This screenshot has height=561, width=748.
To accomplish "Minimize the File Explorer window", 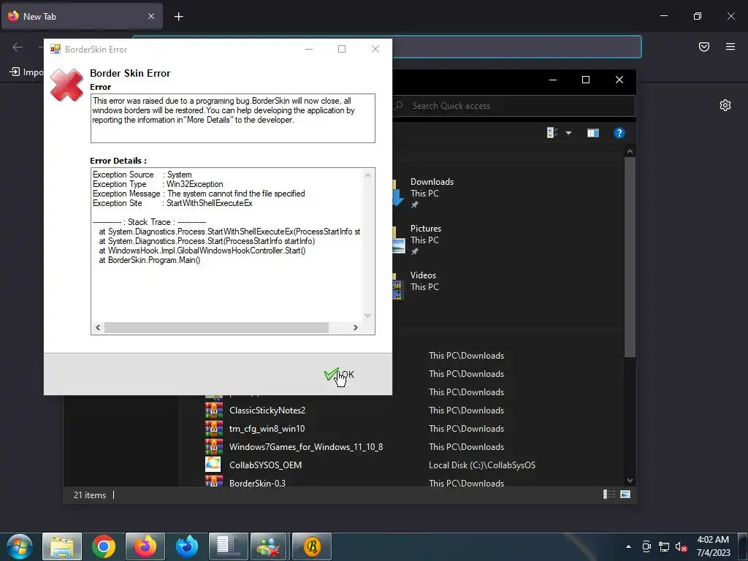I will coord(553,80).
